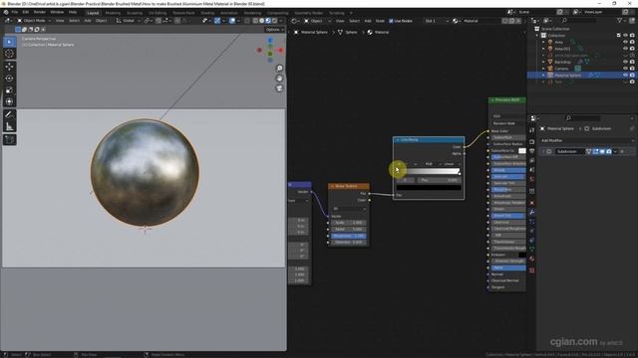This screenshot has width=638, height=358.
Task: Open the Render properties tab
Action: (x=531, y=141)
